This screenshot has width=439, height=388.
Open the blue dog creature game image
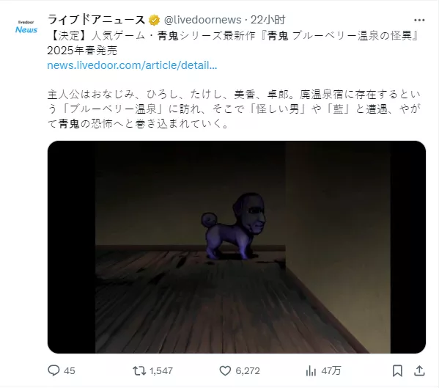tap(237, 246)
